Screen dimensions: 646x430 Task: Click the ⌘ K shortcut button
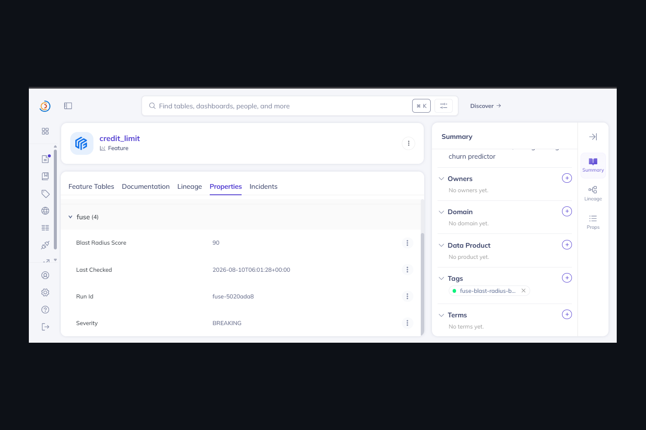click(x=421, y=106)
